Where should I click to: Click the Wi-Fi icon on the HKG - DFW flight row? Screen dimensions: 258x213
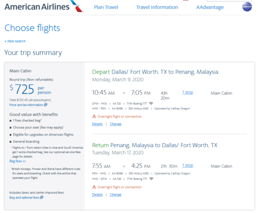(151, 179)
